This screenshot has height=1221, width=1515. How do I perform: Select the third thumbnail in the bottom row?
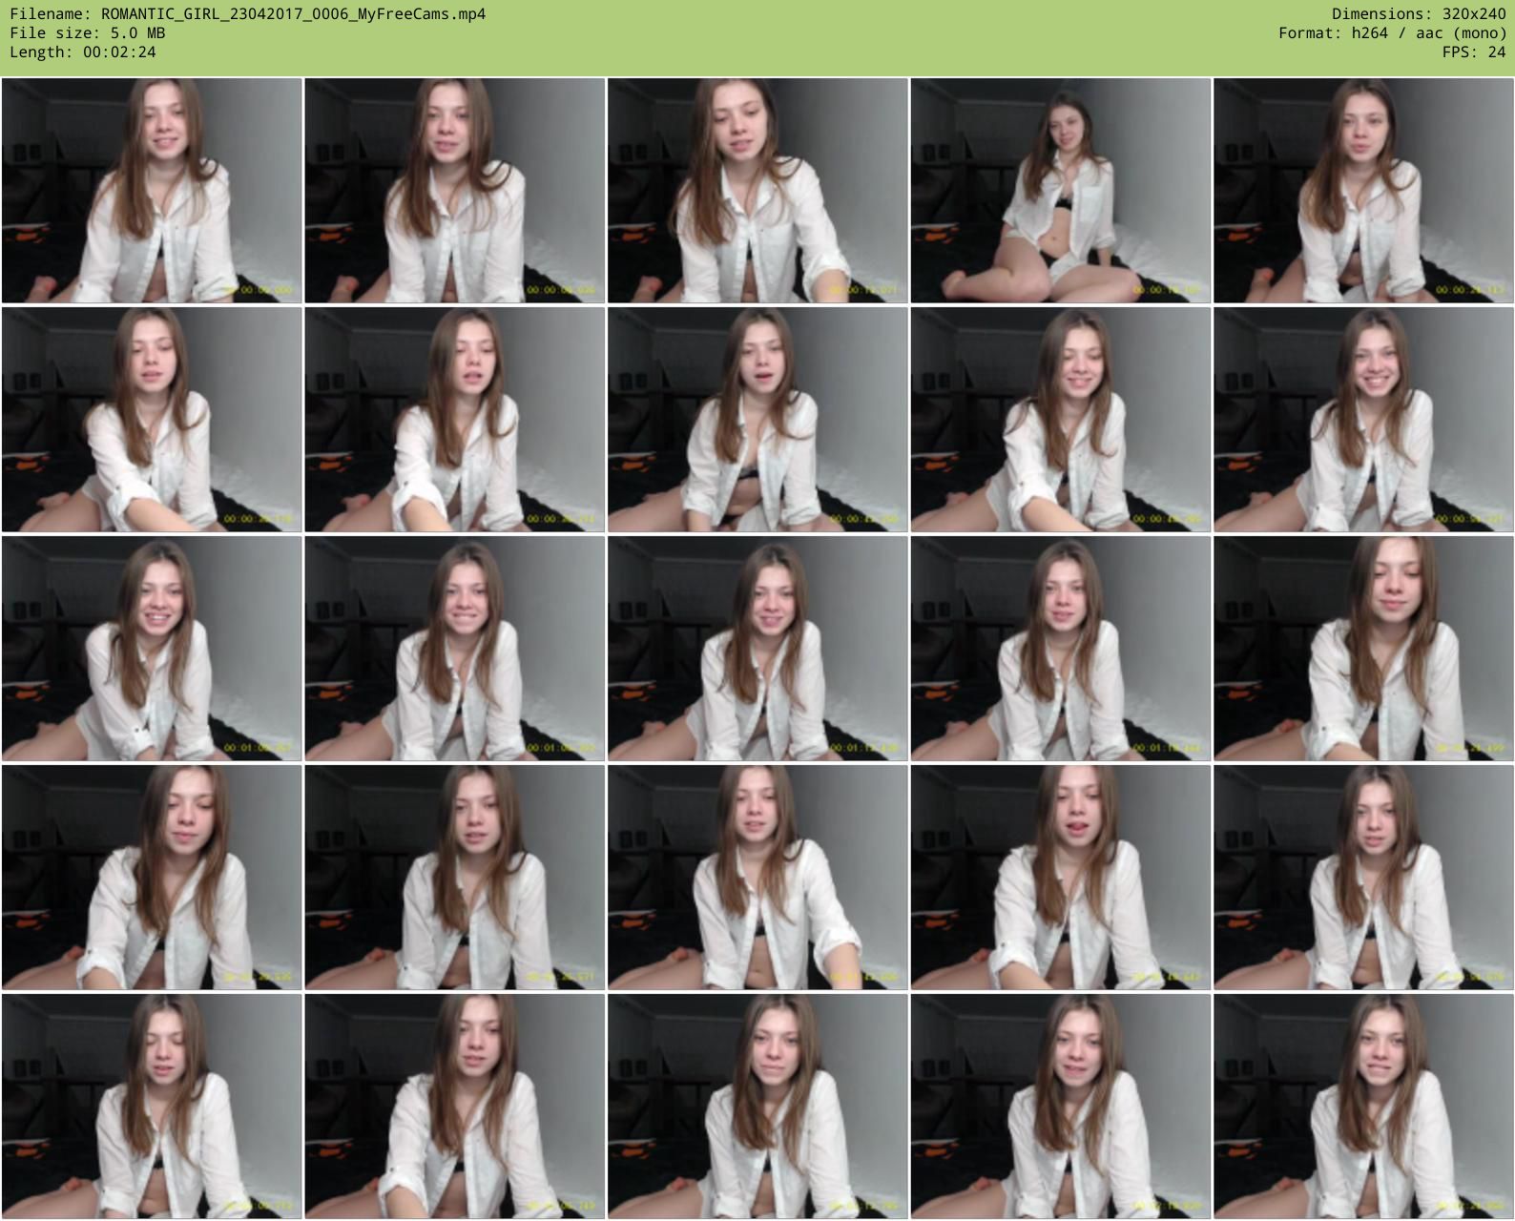pos(757,1107)
